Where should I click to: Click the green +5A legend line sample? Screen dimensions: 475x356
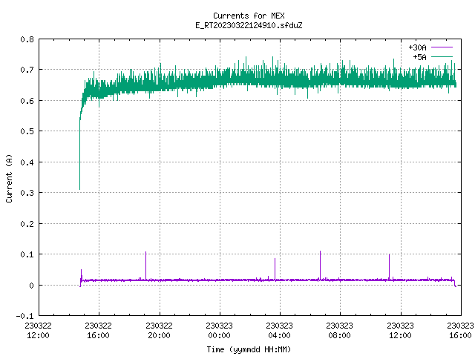[x=442, y=56]
